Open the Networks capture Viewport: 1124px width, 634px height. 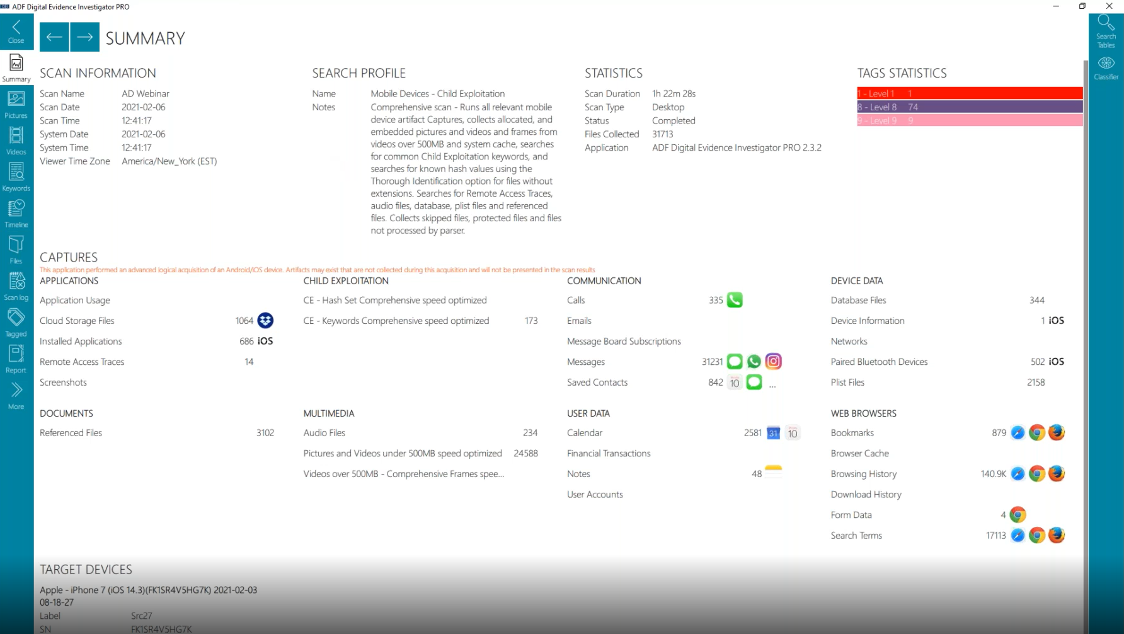(x=849, y=341)
